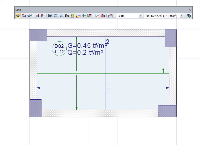
Task: Select the top-left corner column
Action: [38, 35]
